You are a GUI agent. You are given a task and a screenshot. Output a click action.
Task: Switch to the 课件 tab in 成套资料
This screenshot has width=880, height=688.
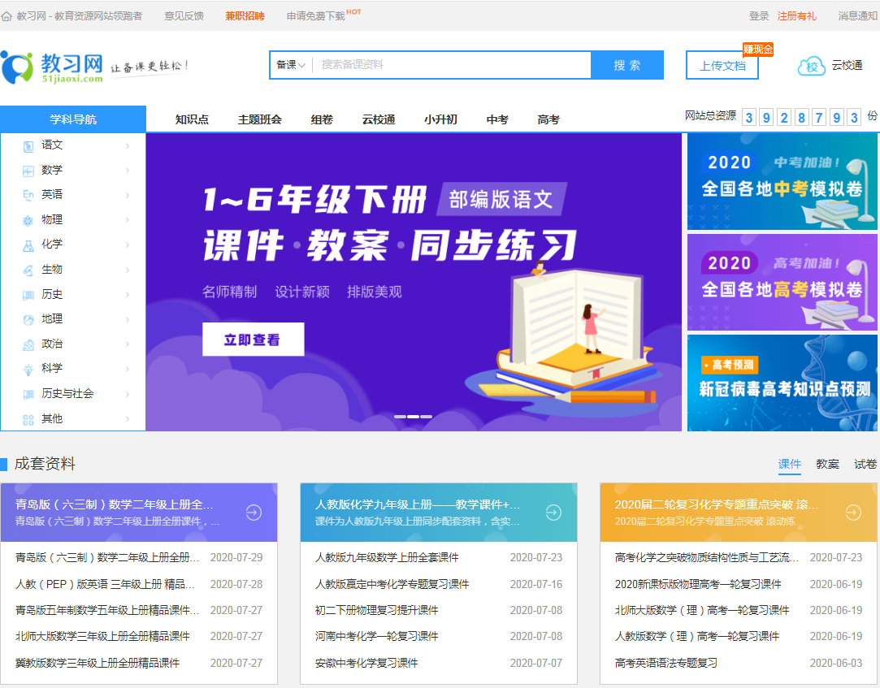[790, 464]
